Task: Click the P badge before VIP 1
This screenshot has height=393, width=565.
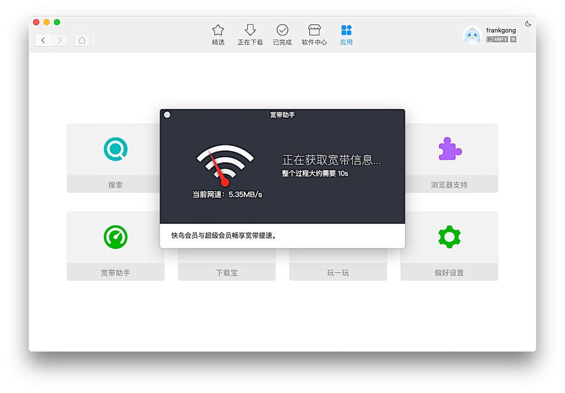Action: click(489, 40)
